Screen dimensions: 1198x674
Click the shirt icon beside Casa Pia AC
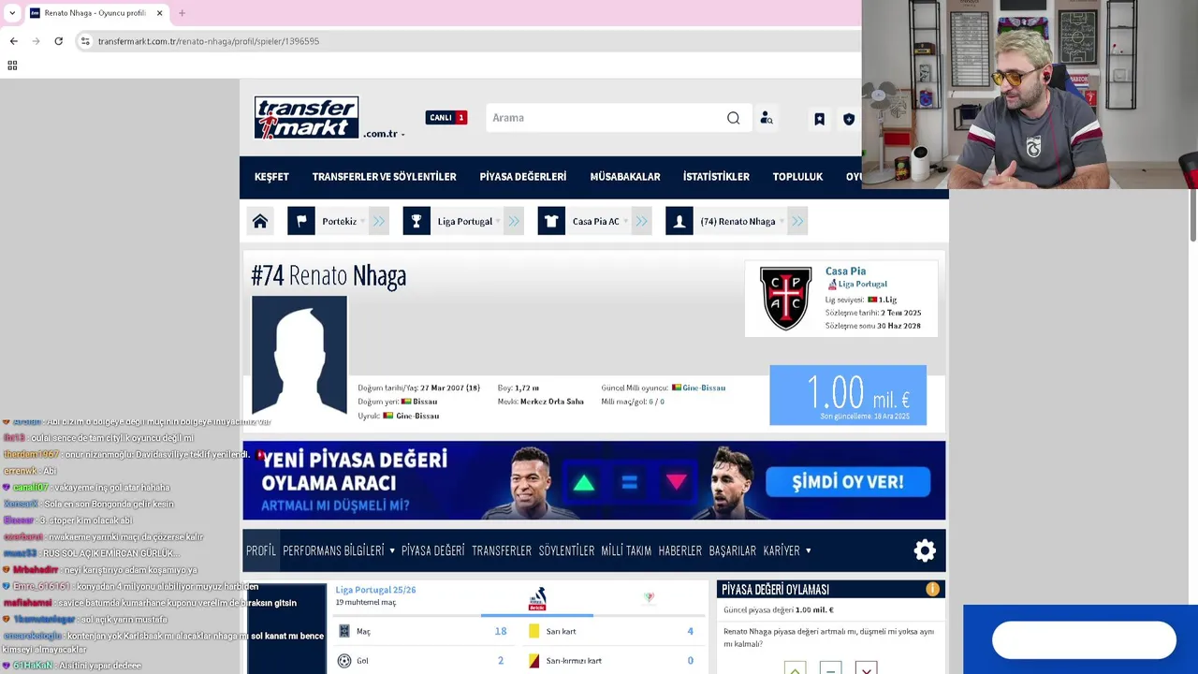point(551,222)
